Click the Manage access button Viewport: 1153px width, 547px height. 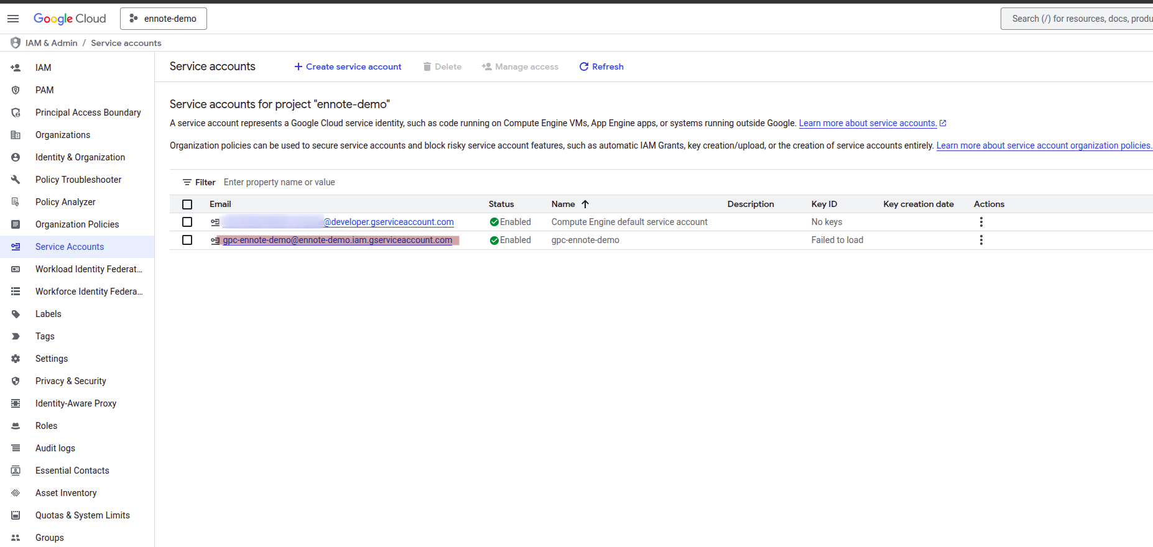520,67
